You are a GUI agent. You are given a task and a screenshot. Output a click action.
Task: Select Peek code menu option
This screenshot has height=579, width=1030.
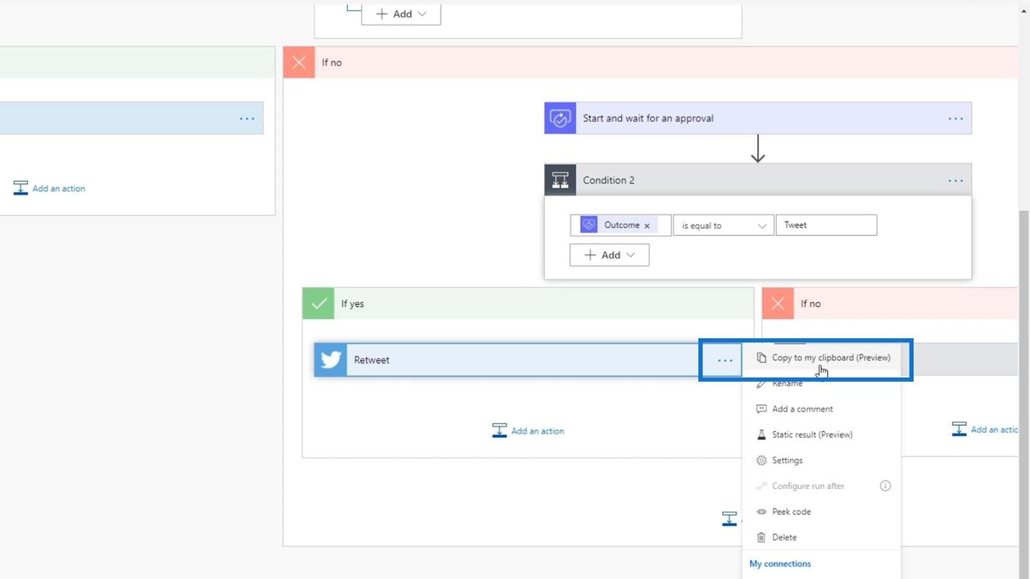click(x=822, y=512)
